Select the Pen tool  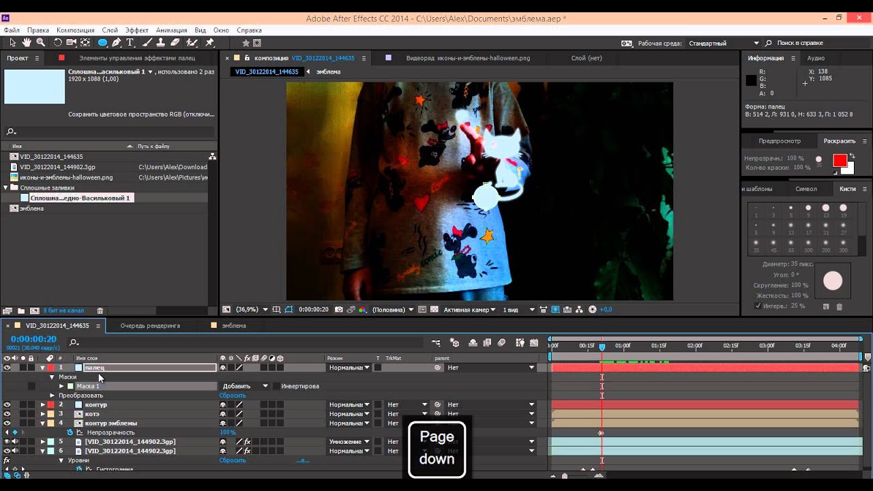point(117,42)
